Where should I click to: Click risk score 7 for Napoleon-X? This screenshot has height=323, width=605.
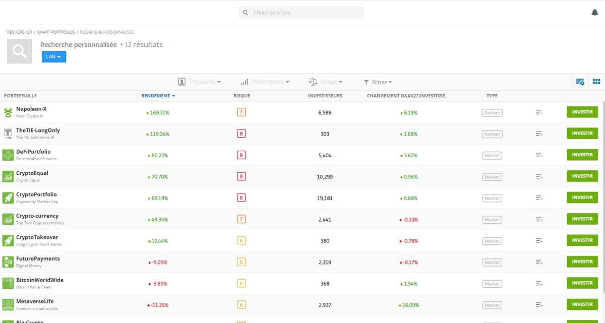241,112
